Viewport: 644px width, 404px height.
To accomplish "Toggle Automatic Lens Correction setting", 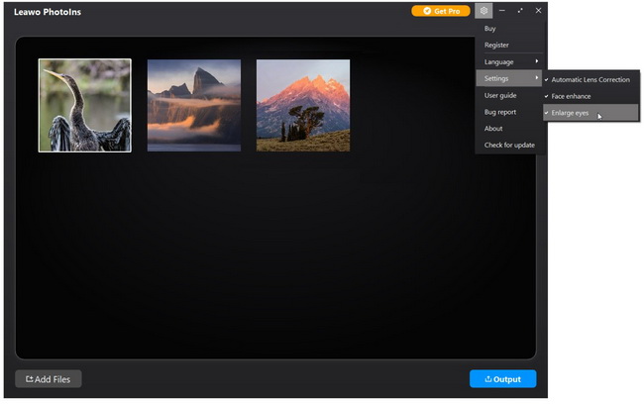I will pos(590,79).
